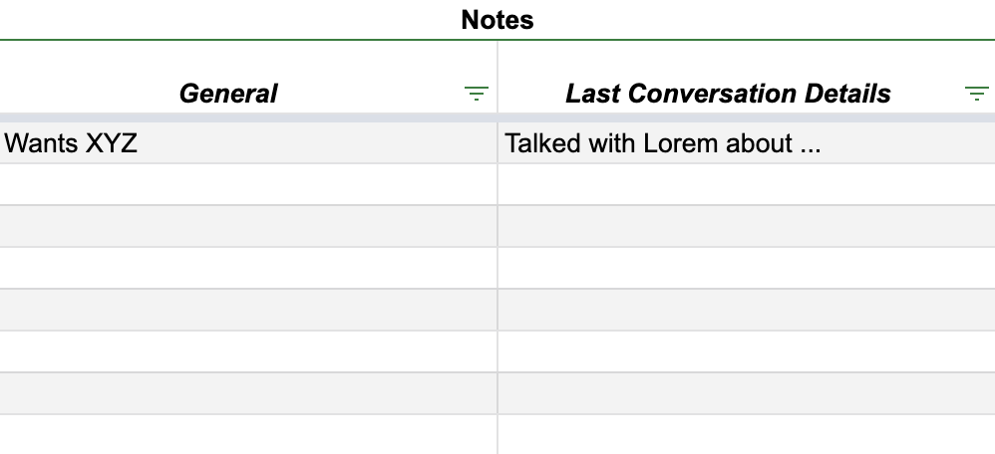Image resolution: width=995 pixels, height=454 pixels.
Task: Open the General column filter icon
Action: 477,95
